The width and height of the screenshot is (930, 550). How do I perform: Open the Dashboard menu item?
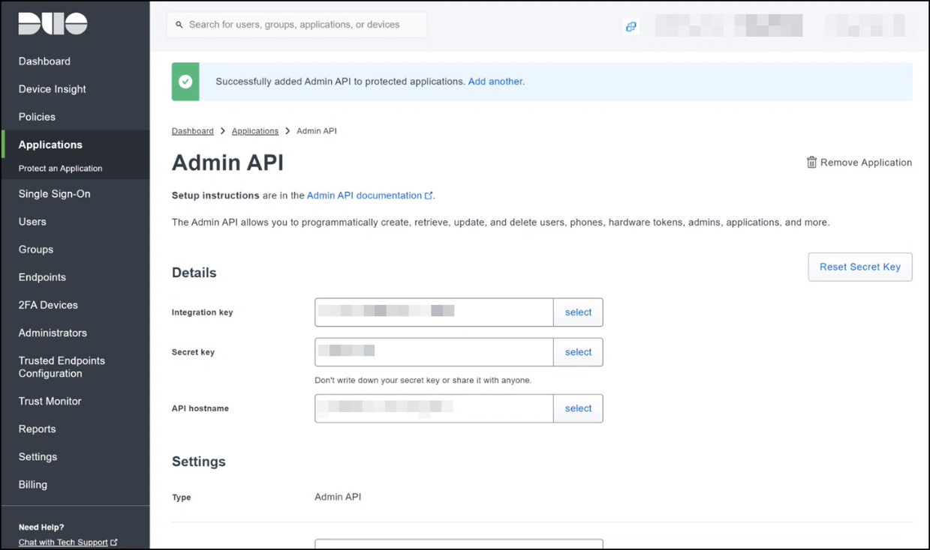[x=44, y=61]
